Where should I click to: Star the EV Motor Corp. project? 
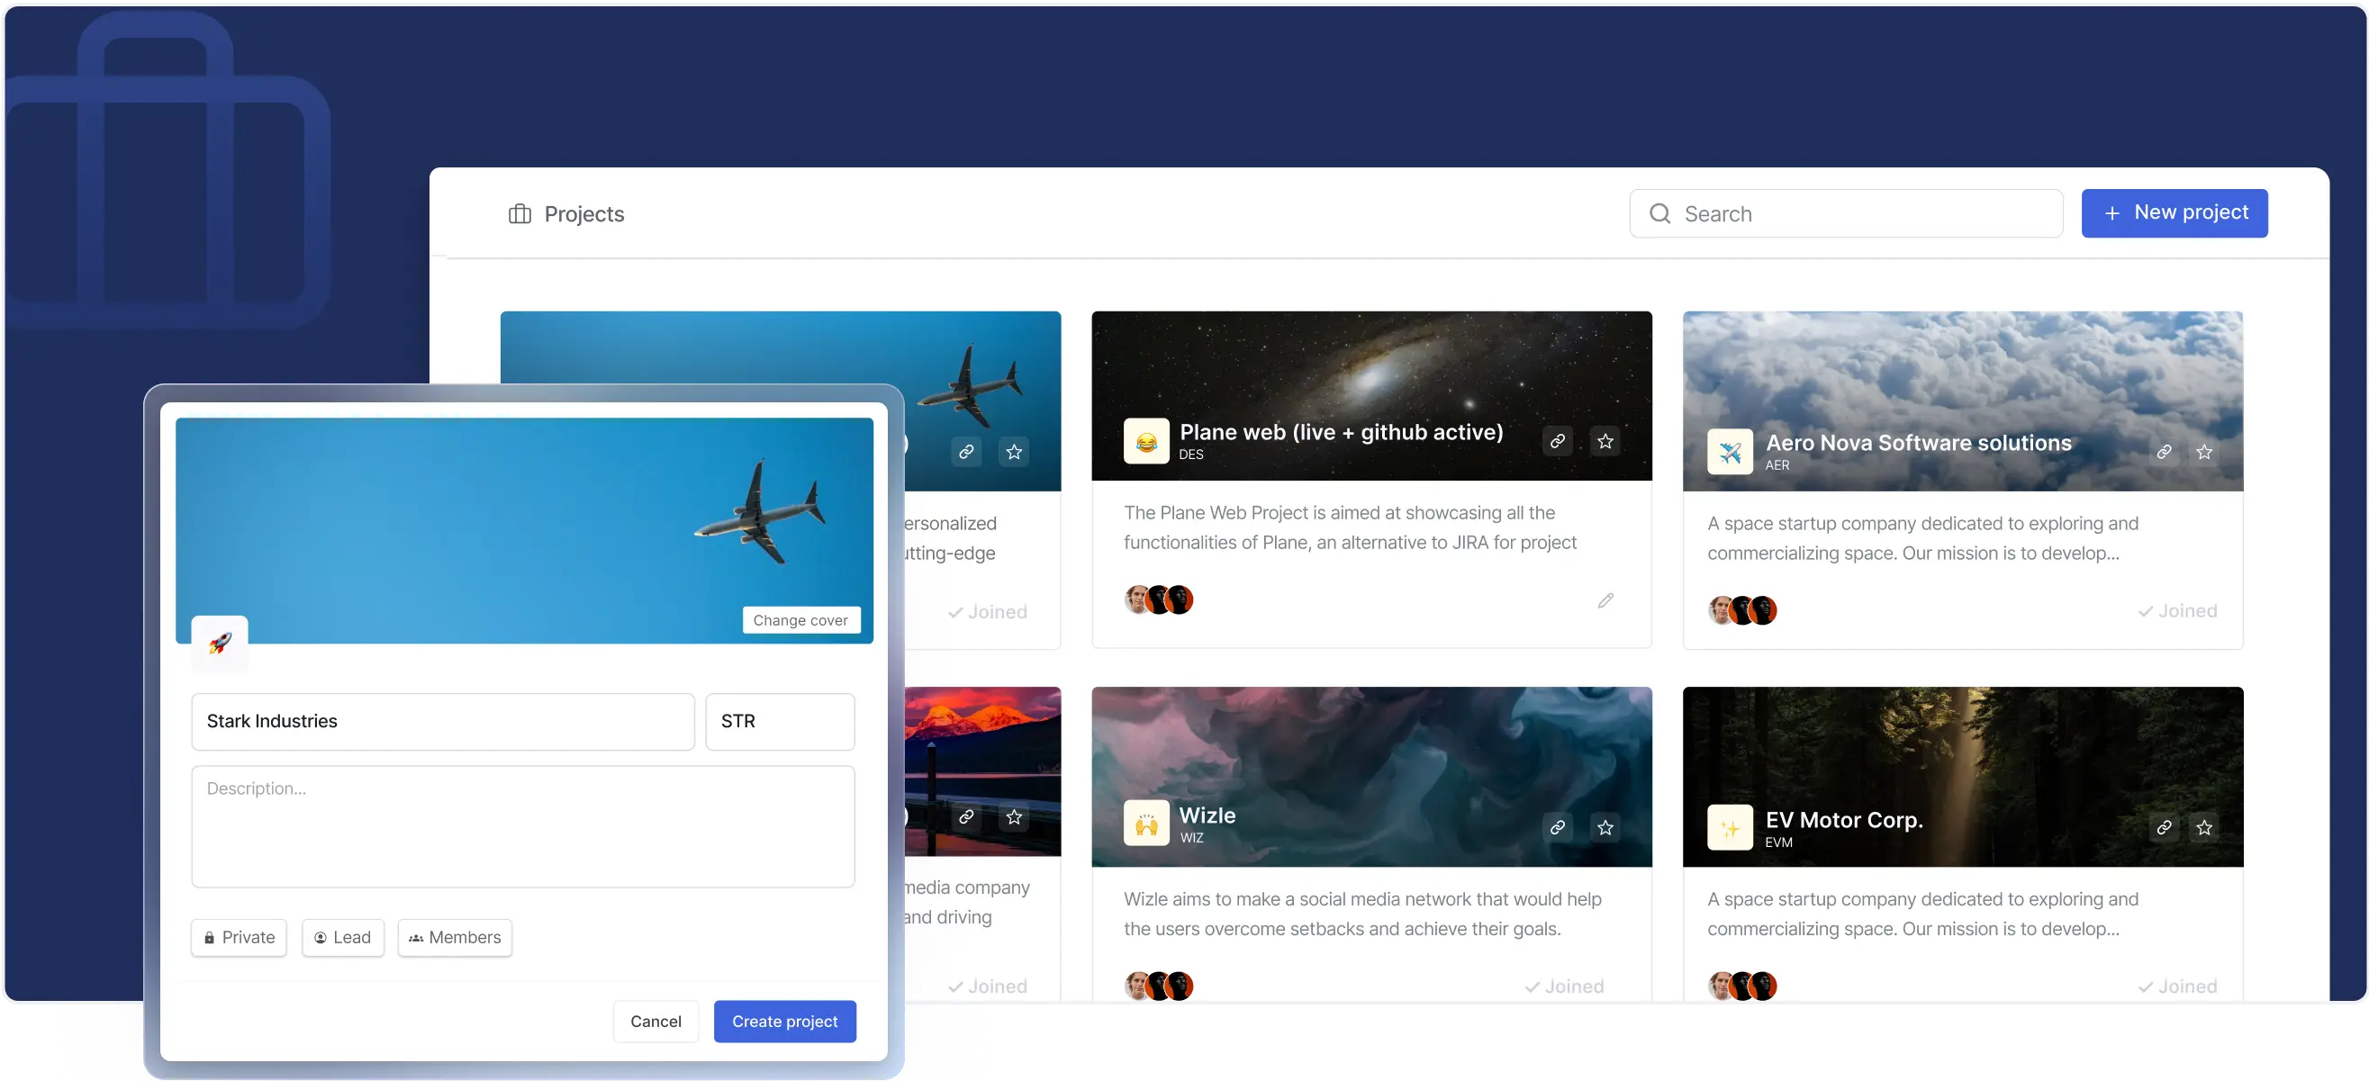(2204, 827)
